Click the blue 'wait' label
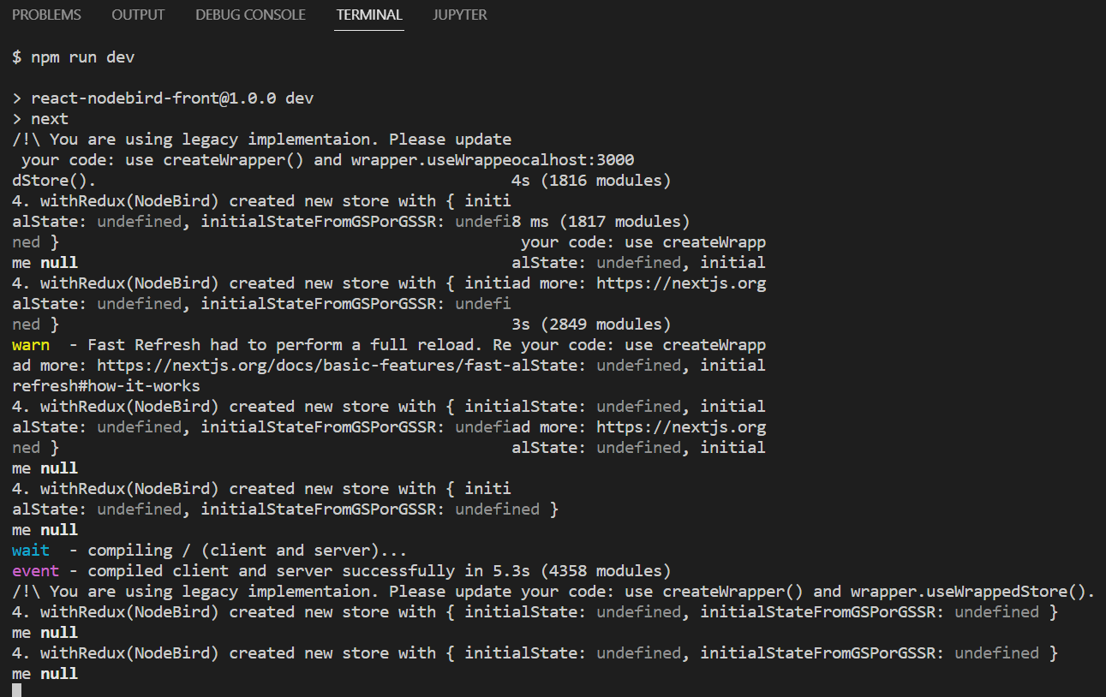This screenshot has height=697, width=1106. point(31,551)
